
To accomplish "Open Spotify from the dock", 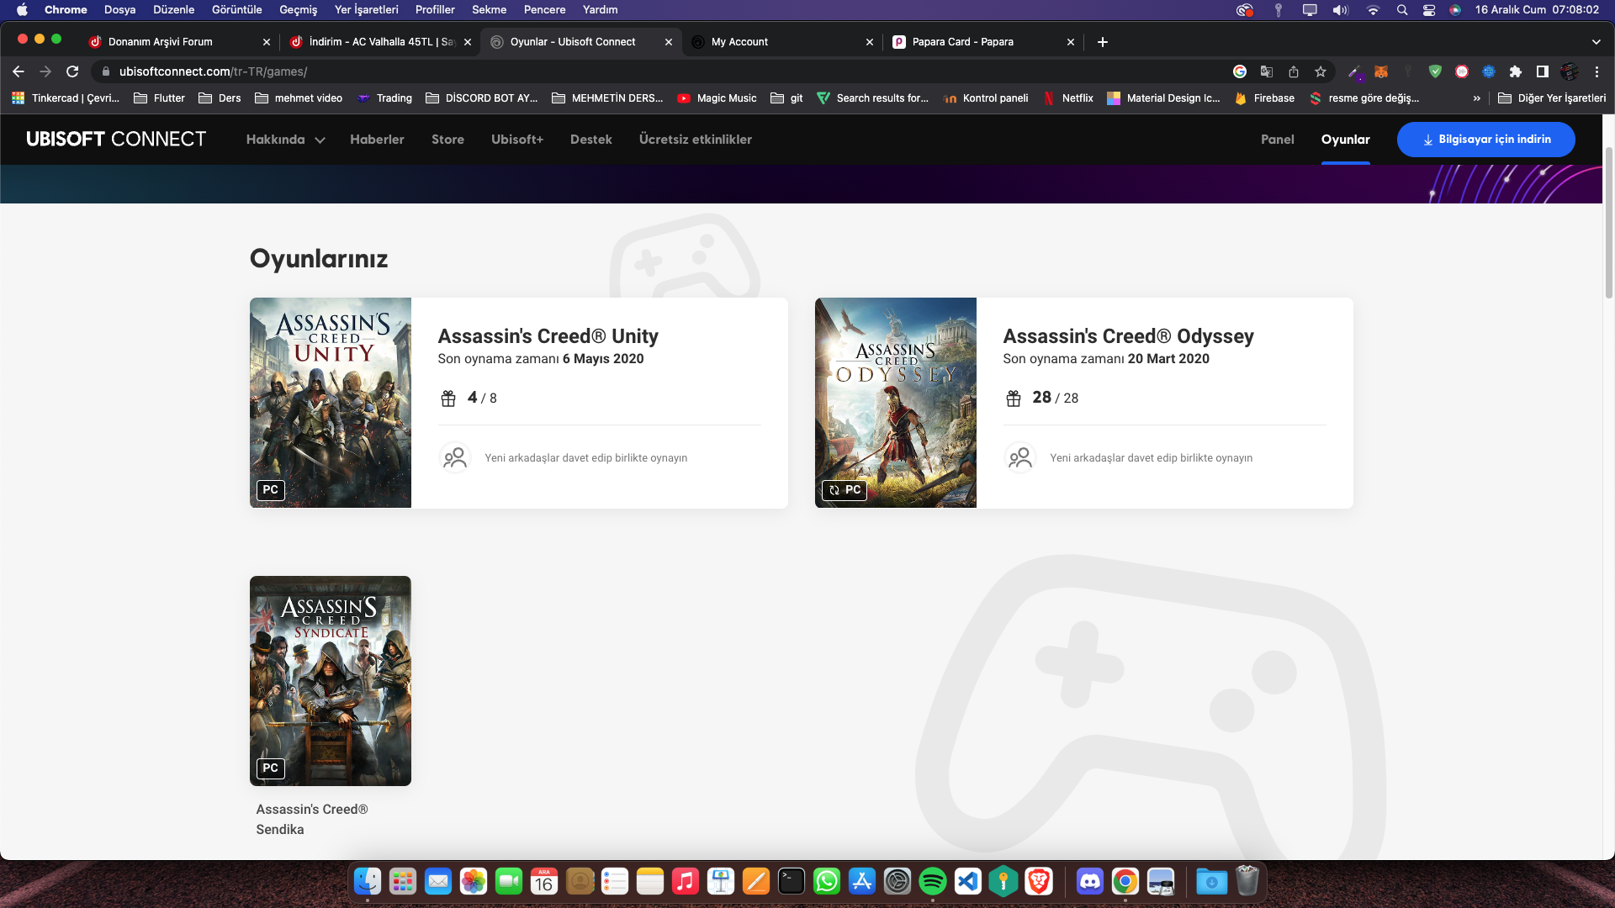I will (x=932, y=881).
